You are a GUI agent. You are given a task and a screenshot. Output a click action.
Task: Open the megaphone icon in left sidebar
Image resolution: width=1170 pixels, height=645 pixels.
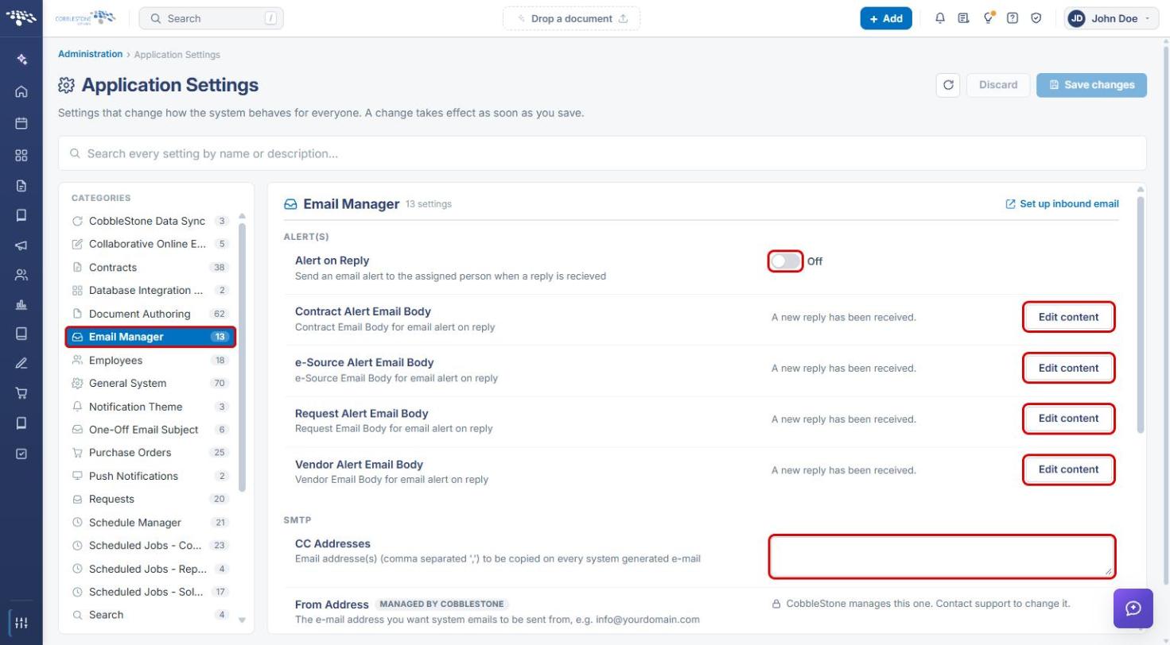pyautogui.click(x=21, y=245)
